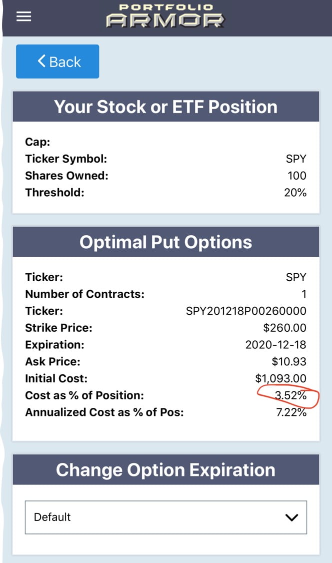The width and height of the screenshot is (332, 563).
Task: Select the Optimal Put Options header
Action: 165,242
